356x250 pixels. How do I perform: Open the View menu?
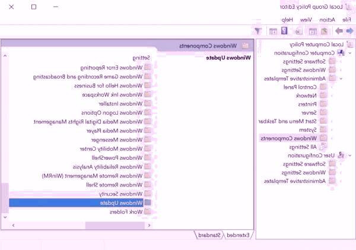306,20
